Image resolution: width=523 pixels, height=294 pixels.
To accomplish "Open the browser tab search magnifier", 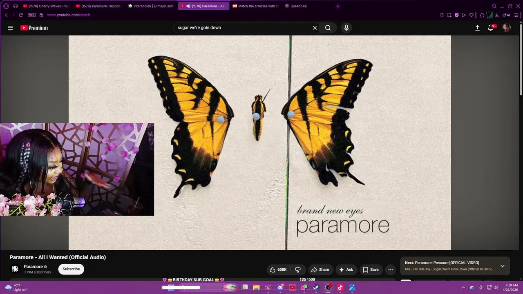I will pos(494,6).
